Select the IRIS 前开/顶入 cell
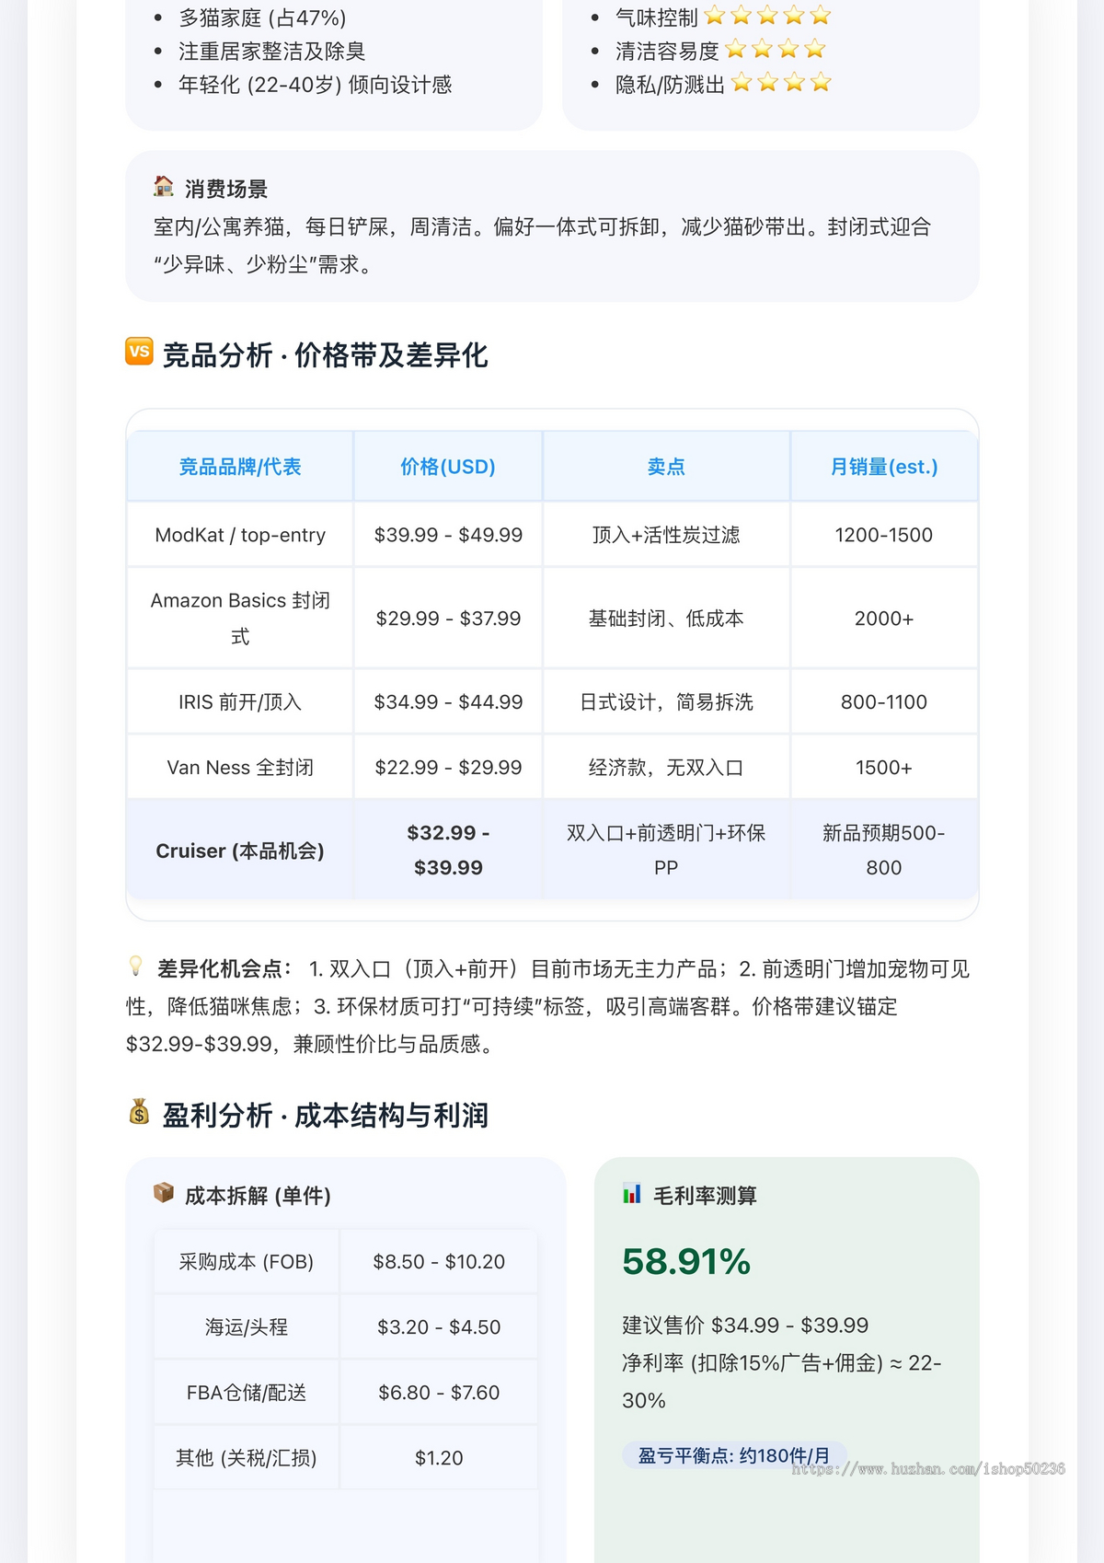 pos(240,701)
